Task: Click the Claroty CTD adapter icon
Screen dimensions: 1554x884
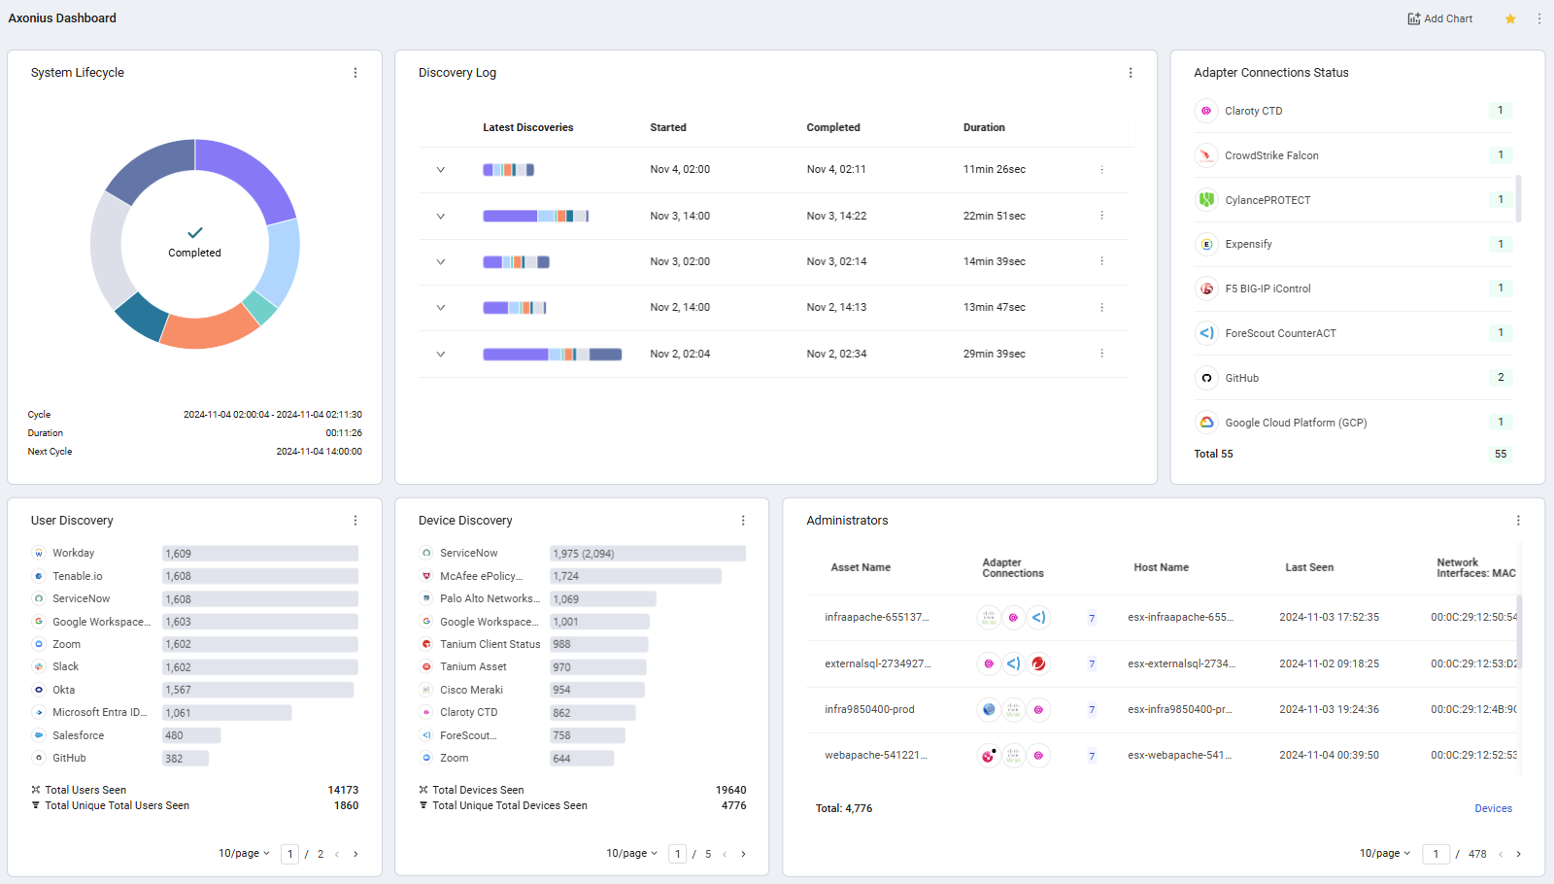Action: pyautogui.click(x=1206, y=111)
